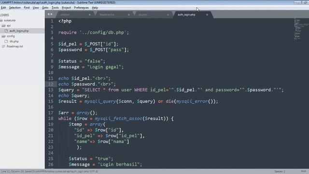The width and height of the screenshot is (309, 174).
Task: Click the $arr = array(); line
Action: tap(78, 113)
